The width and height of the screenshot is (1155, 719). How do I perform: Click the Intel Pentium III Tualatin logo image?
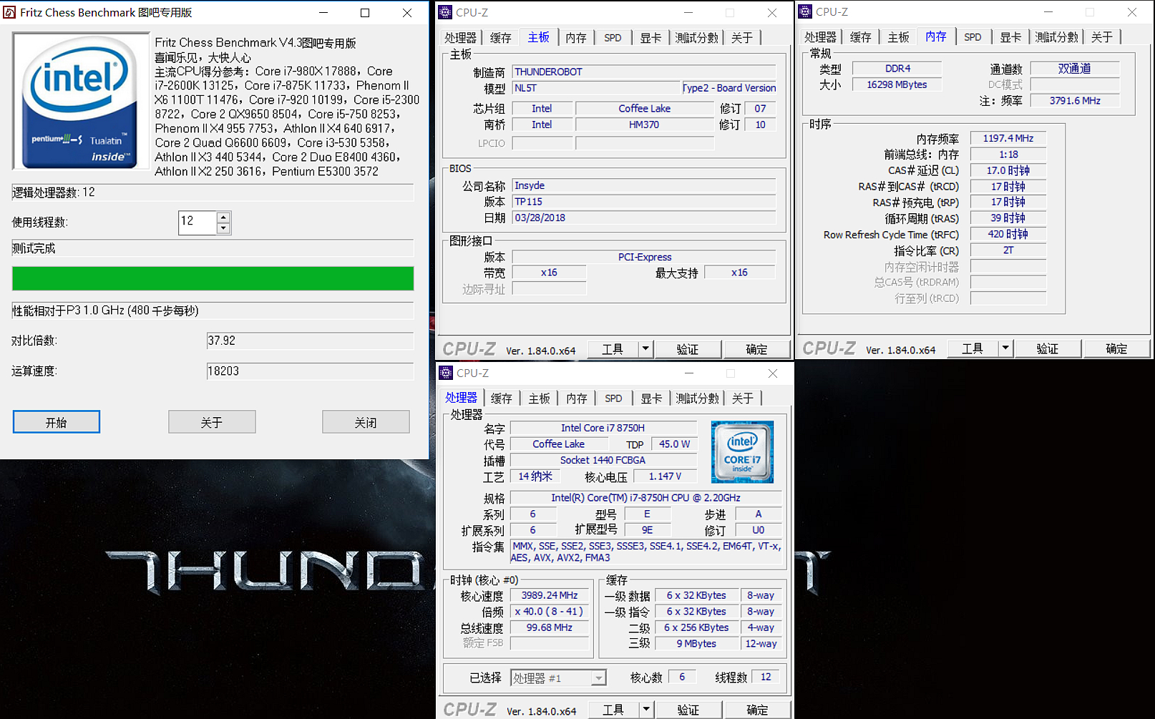click(81, 101)
